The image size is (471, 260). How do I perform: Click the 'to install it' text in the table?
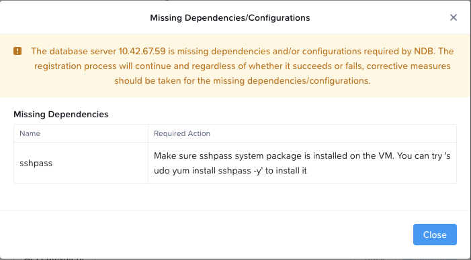pyautogui.click(x=286, y=171)
